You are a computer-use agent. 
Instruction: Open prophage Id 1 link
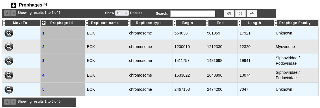click(x=43, y=33)
